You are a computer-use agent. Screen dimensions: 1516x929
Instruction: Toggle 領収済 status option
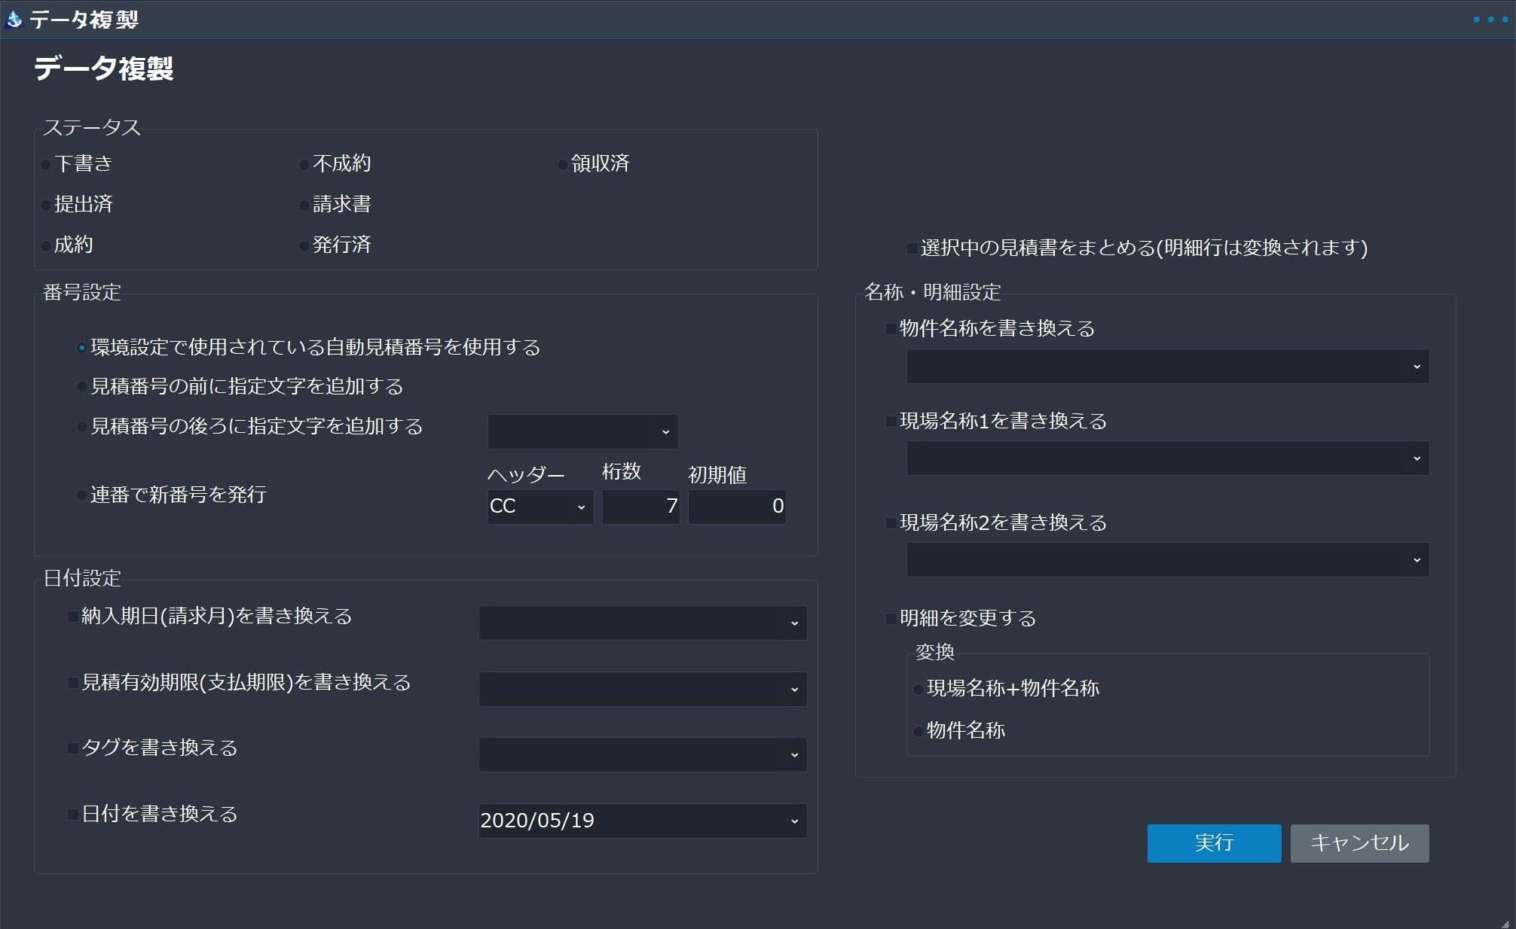(x=559, y=164)
